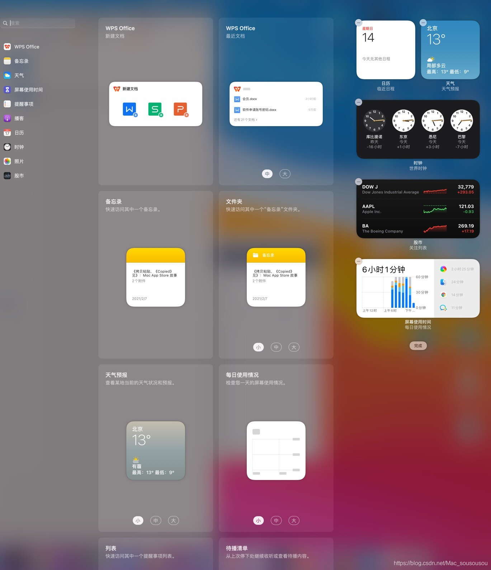Open 提醒事项 reminders in the sidebar
The height and width of the screenshot is (570, 491).
point(19,104)
